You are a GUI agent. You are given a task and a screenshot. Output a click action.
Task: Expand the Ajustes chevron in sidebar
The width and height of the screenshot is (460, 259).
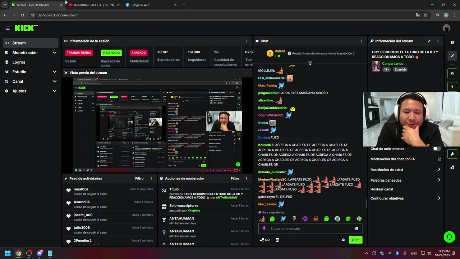click(54, 91)
